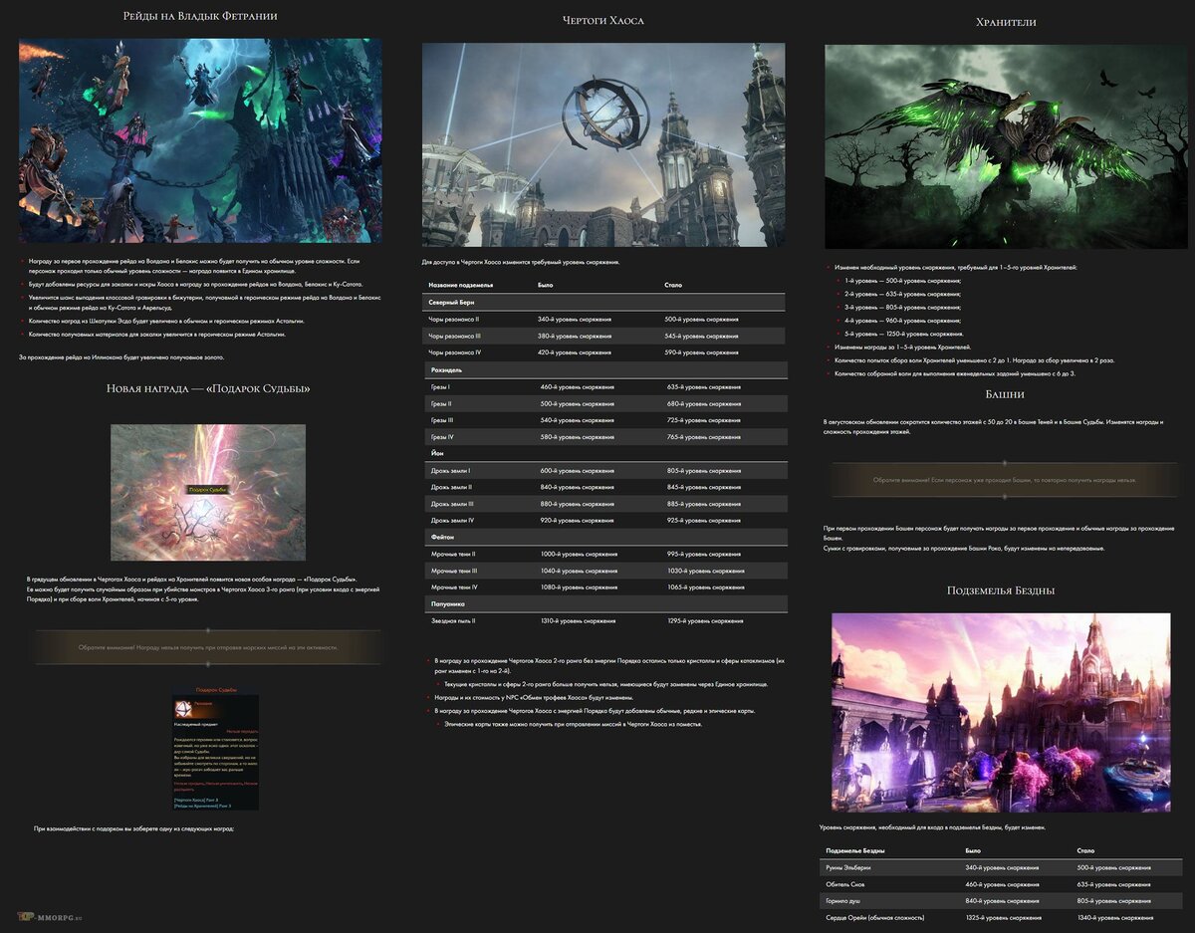Select the Грезы III row name
Image resolution: width=1195 pixels, height=933 pixels.
(442, 420)
